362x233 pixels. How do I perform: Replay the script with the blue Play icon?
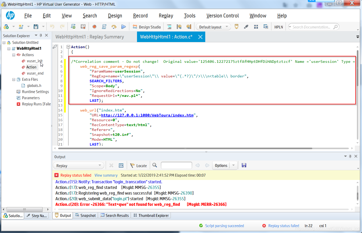pos(124,27)
